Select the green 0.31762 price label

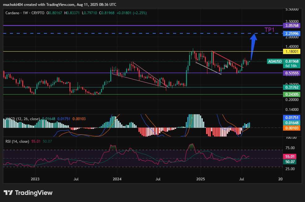[292, 87]
